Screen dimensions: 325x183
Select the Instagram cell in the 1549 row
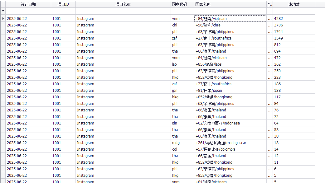pos(123,38)
